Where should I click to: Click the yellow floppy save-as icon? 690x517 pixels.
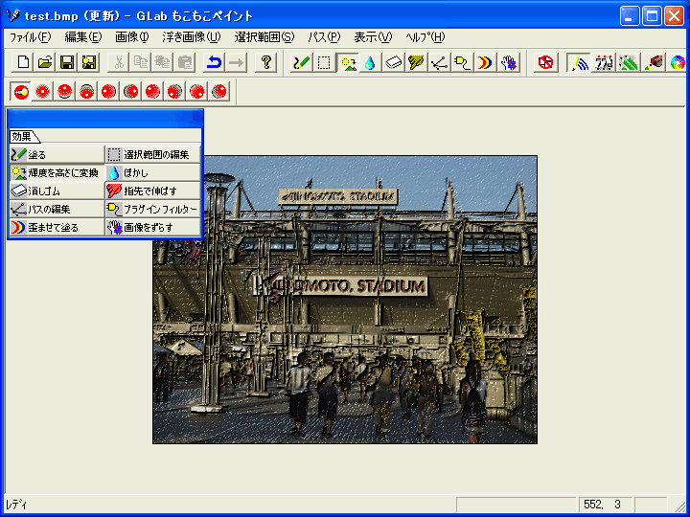point(89,63)
